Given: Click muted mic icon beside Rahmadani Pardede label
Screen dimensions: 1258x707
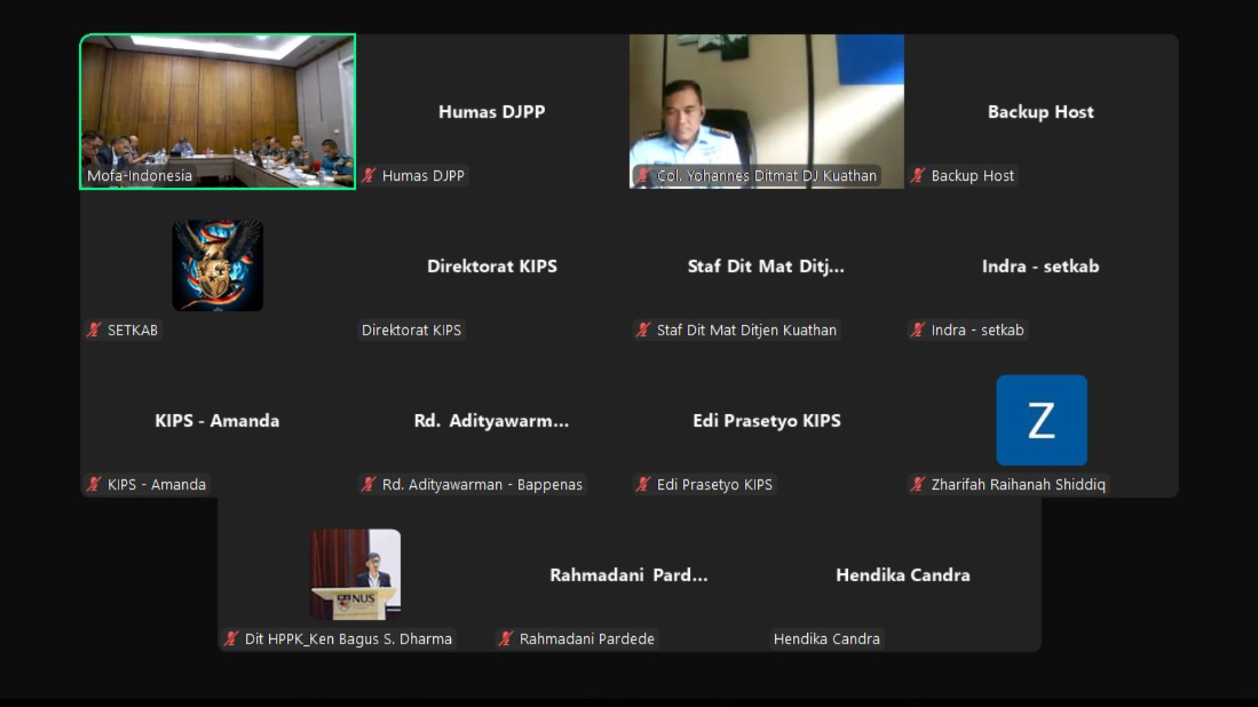Looking at the screenshot, I should [x=506, y=639].
